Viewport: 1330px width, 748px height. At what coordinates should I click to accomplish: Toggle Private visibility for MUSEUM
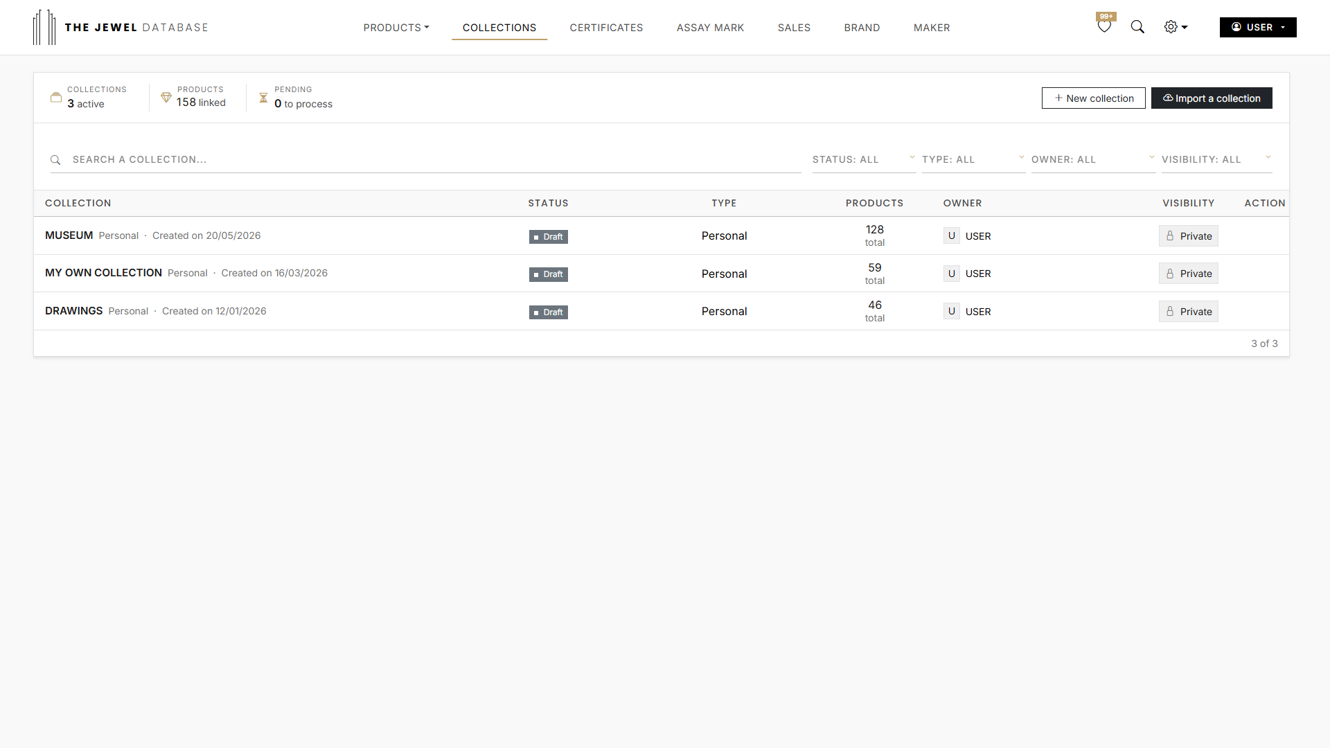(1189, 236)
